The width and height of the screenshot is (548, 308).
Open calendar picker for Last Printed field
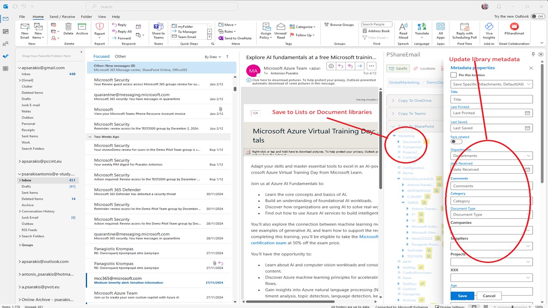tap(528, 113)
